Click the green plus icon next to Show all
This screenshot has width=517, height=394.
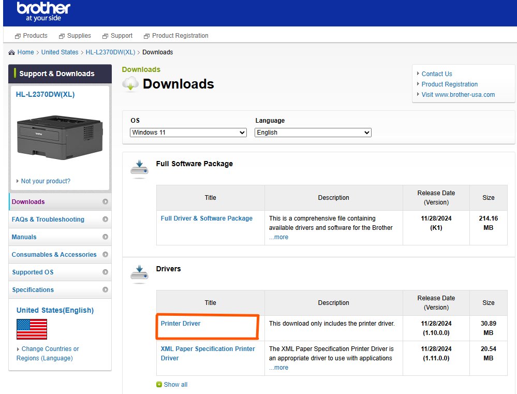pos(159,384)
